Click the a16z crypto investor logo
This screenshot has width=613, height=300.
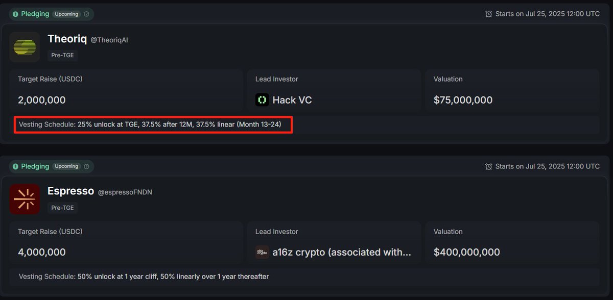[262, 252]
